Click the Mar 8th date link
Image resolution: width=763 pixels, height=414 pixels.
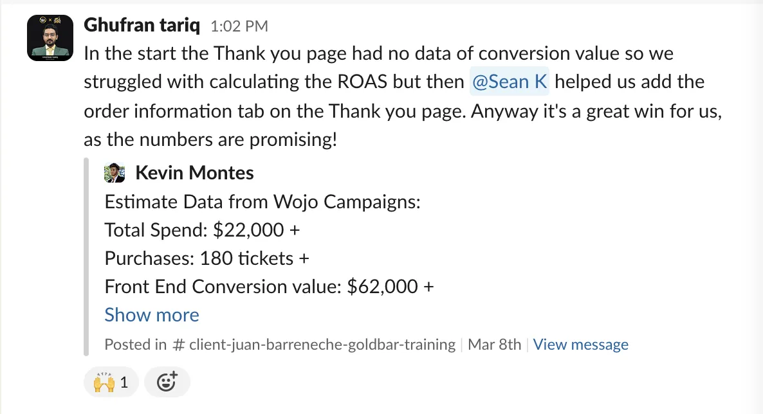click(494, 345)
